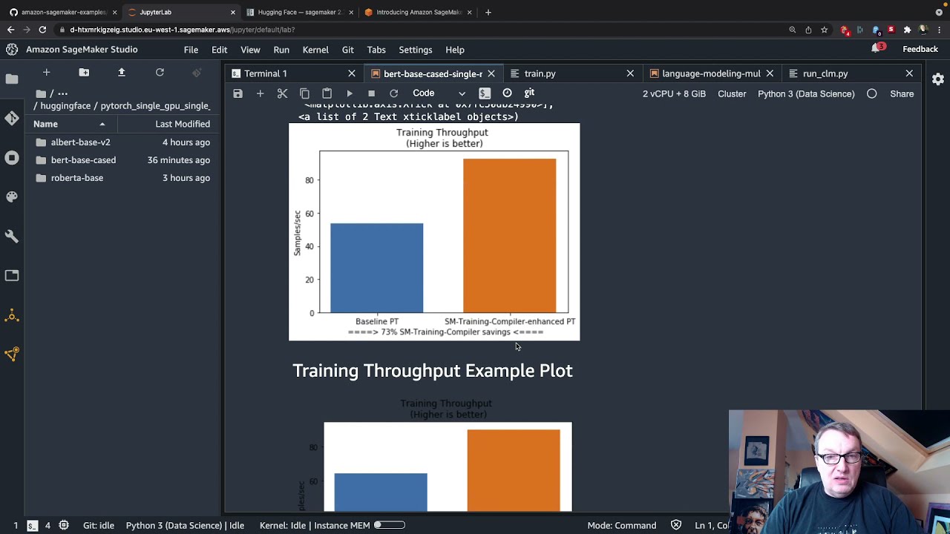Image resolution: width=950 pixels, height=534 pixels.
Task: Open the Kernel menu
Action: pyautogui.click(x=315, y=50)
